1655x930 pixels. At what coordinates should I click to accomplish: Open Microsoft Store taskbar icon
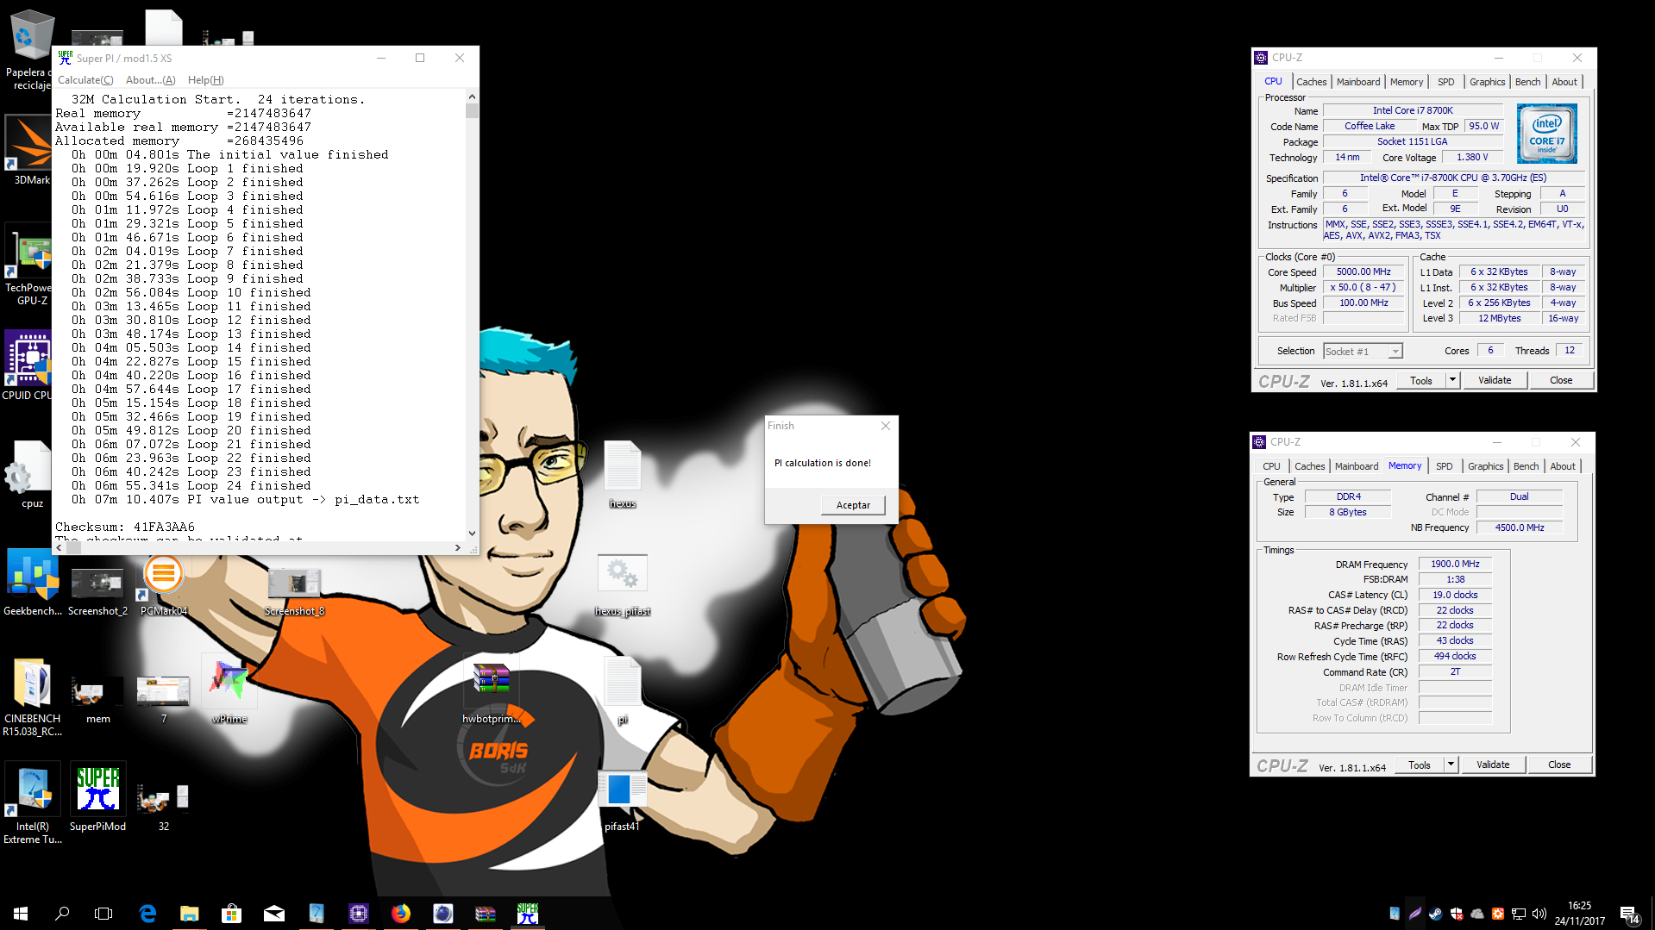tap(231, 914)
